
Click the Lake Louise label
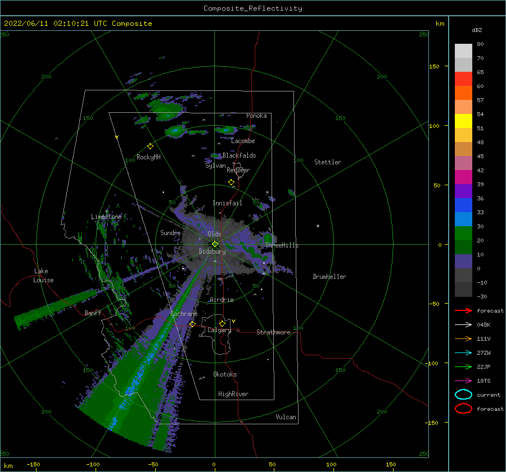43,276
